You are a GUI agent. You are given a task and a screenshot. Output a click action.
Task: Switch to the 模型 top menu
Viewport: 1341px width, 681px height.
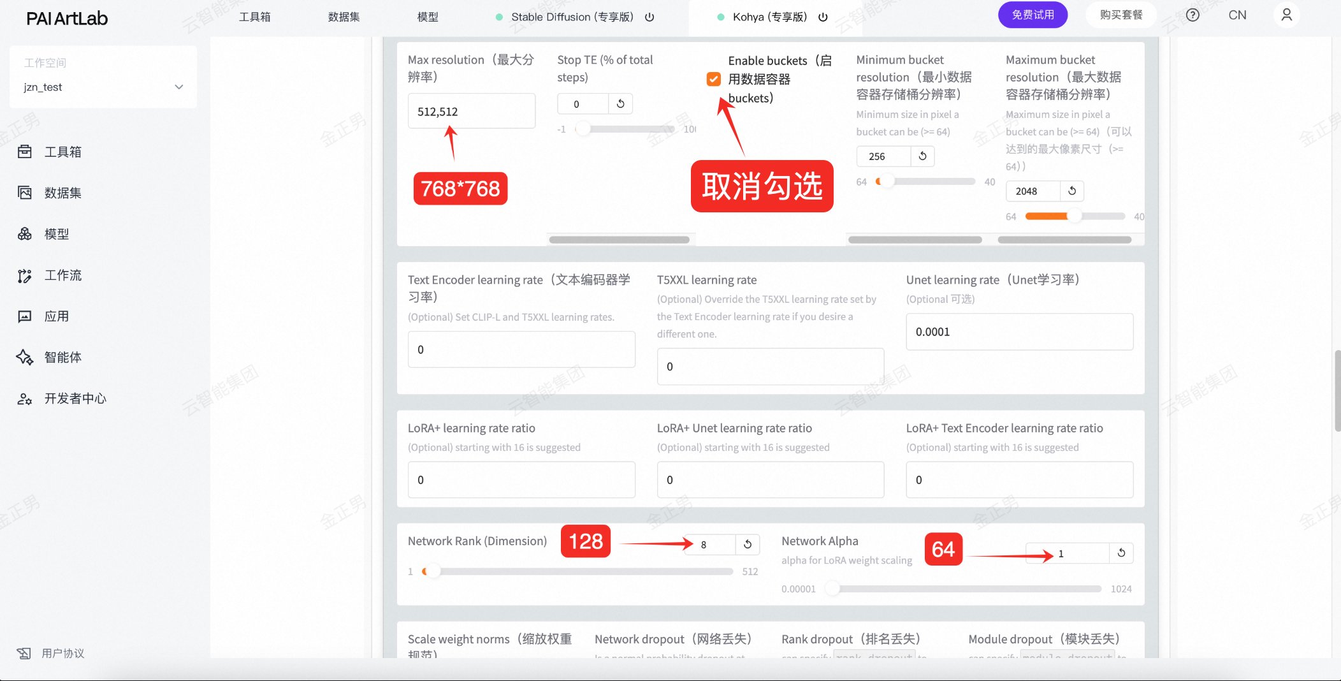428,17
